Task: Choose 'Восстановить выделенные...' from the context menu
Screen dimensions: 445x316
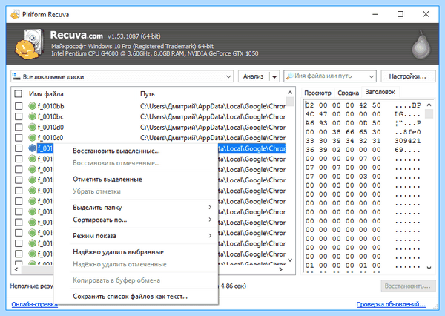Action: pos(116,151)
